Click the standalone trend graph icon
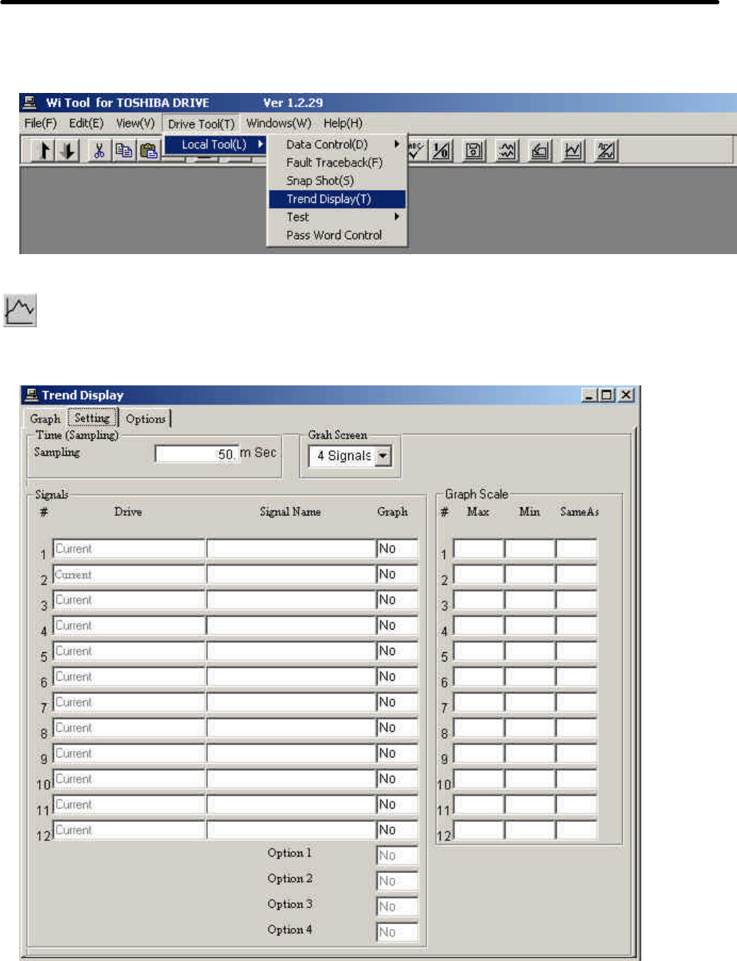Viewport: 737px width, 961px height. 20,310
